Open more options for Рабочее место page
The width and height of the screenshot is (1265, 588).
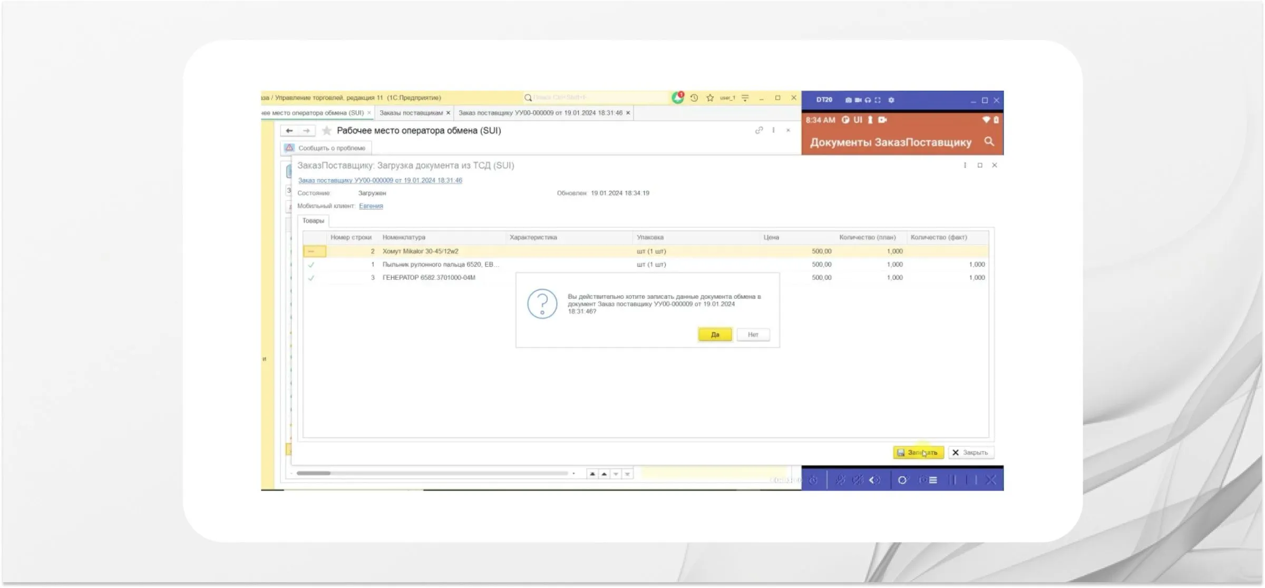click(773, 130)
